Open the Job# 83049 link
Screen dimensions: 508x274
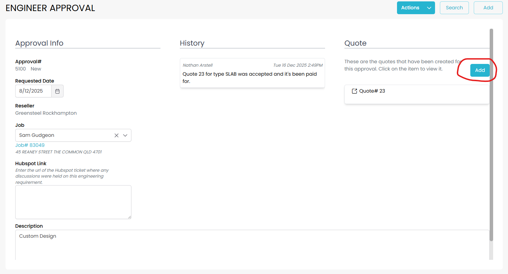(30, 145)
